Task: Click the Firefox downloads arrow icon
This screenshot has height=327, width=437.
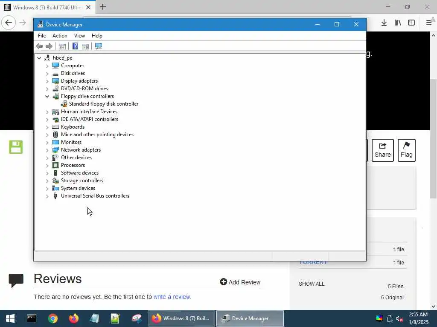Action: 384,23
